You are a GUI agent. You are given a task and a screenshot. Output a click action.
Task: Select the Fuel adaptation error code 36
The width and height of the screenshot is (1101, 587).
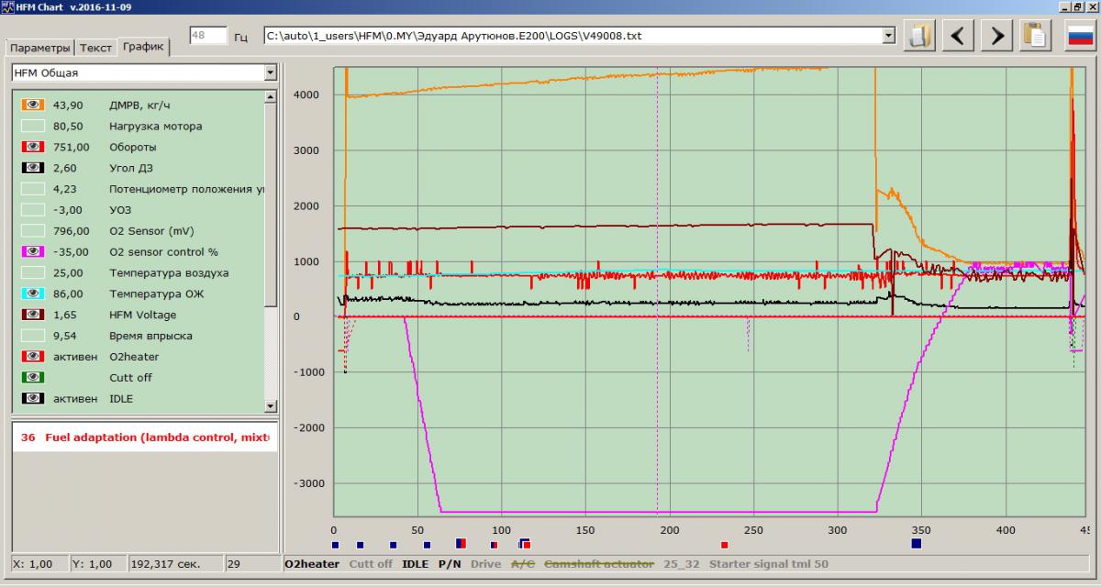(144, 438)
